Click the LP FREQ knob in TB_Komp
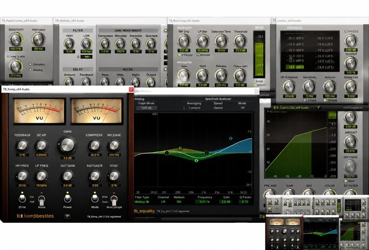 (42, 176)
